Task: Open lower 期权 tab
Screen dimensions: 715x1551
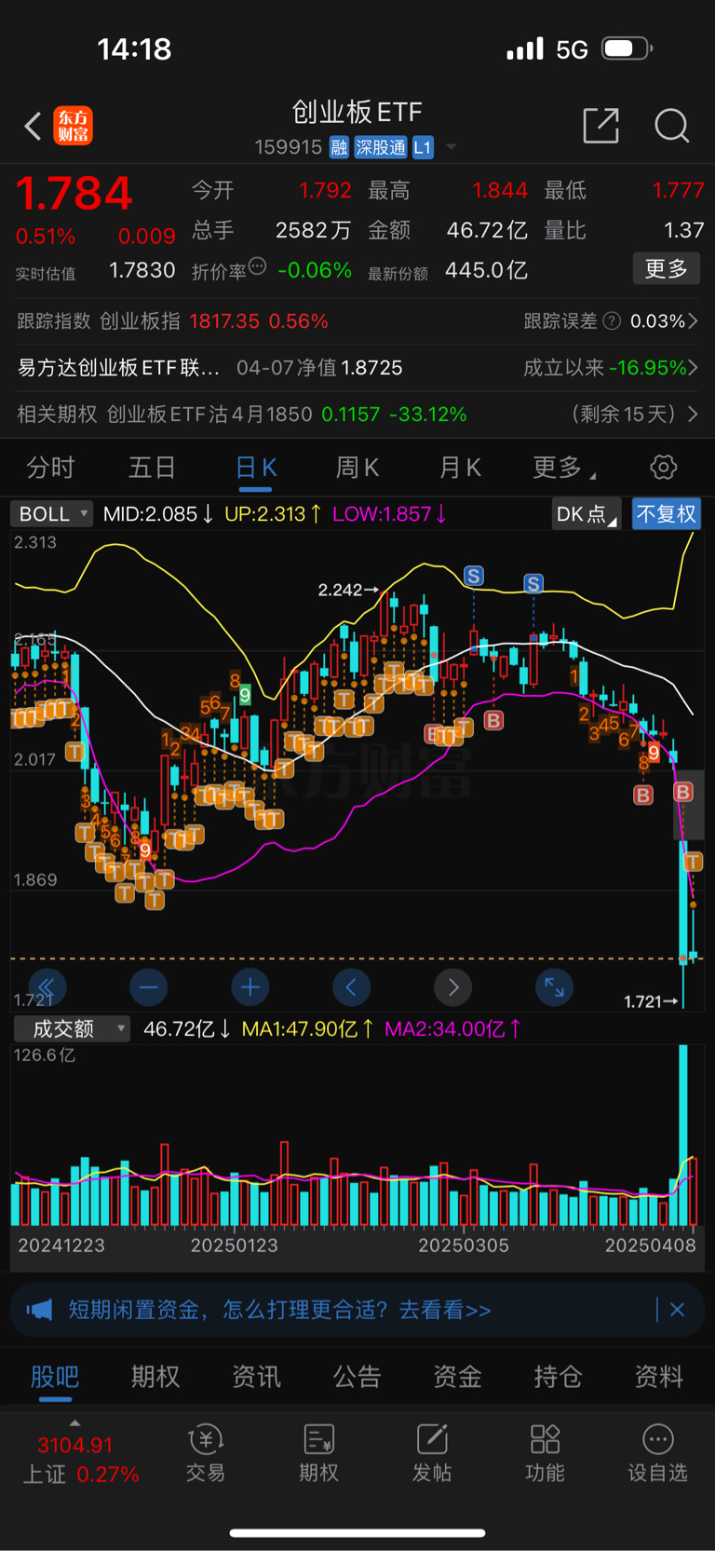Action: tap(155, 1376)
